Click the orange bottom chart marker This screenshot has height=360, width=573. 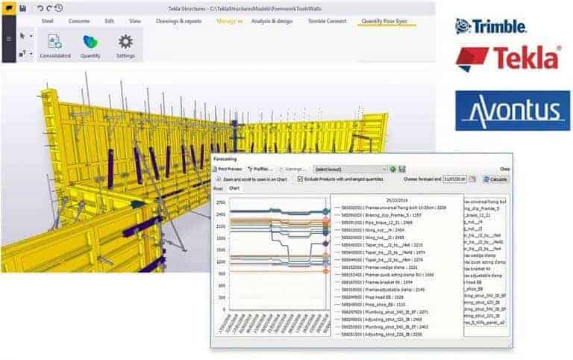[x=326, y=271]
